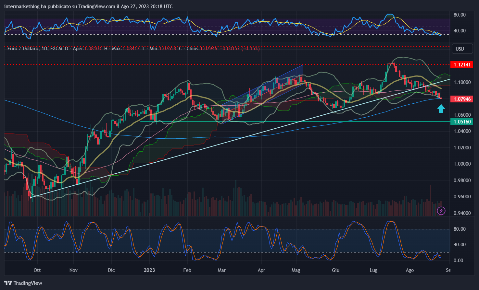Click the Mar month label on time axis

click(221, 270)
